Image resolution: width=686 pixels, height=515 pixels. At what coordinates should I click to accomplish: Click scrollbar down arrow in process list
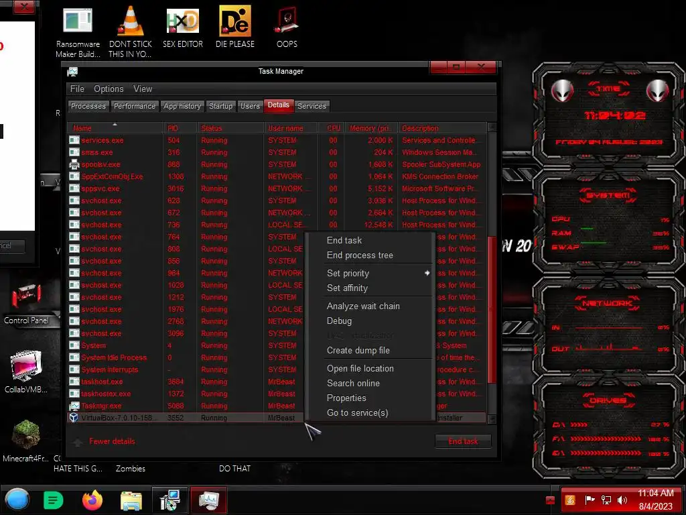[492, 419]
